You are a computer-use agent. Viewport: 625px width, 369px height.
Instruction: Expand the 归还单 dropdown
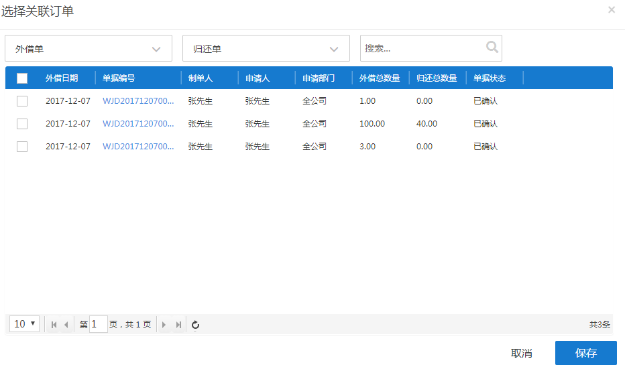266,49
